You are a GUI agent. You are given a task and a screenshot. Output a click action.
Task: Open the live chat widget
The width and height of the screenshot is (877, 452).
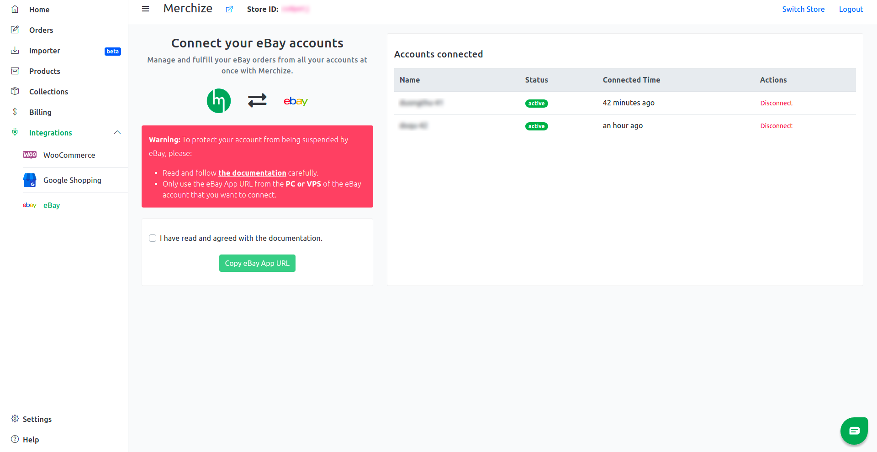854,431
